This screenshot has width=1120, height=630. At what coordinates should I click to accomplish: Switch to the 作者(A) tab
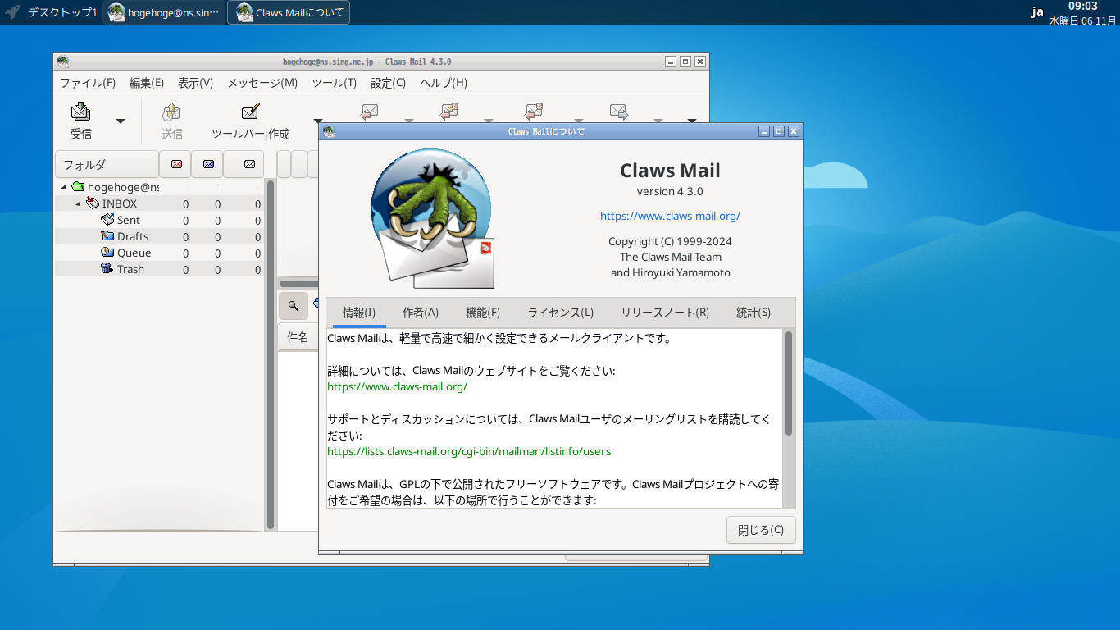tap(420, 313)
